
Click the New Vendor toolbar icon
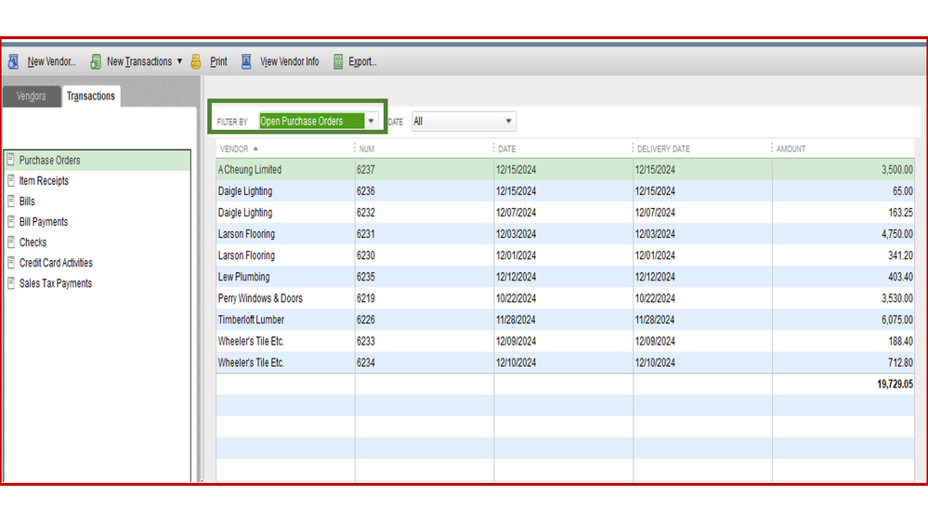pos(13,62)
